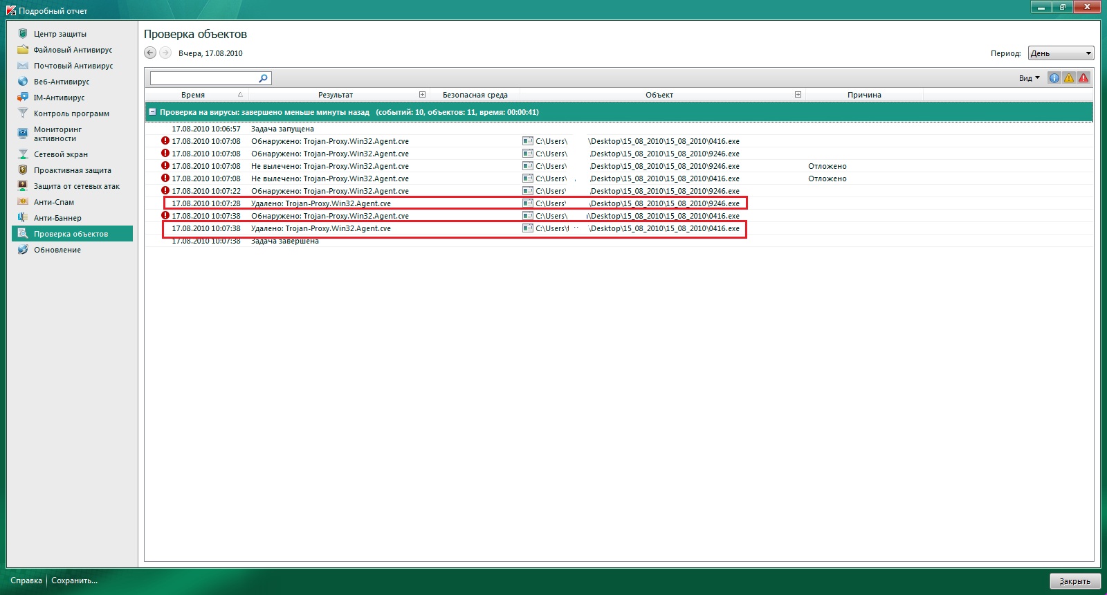Open Проактивная защита in the sidebar
Image resolution: width=1107 pixels, height=595 pixels.
pos(72,170)
